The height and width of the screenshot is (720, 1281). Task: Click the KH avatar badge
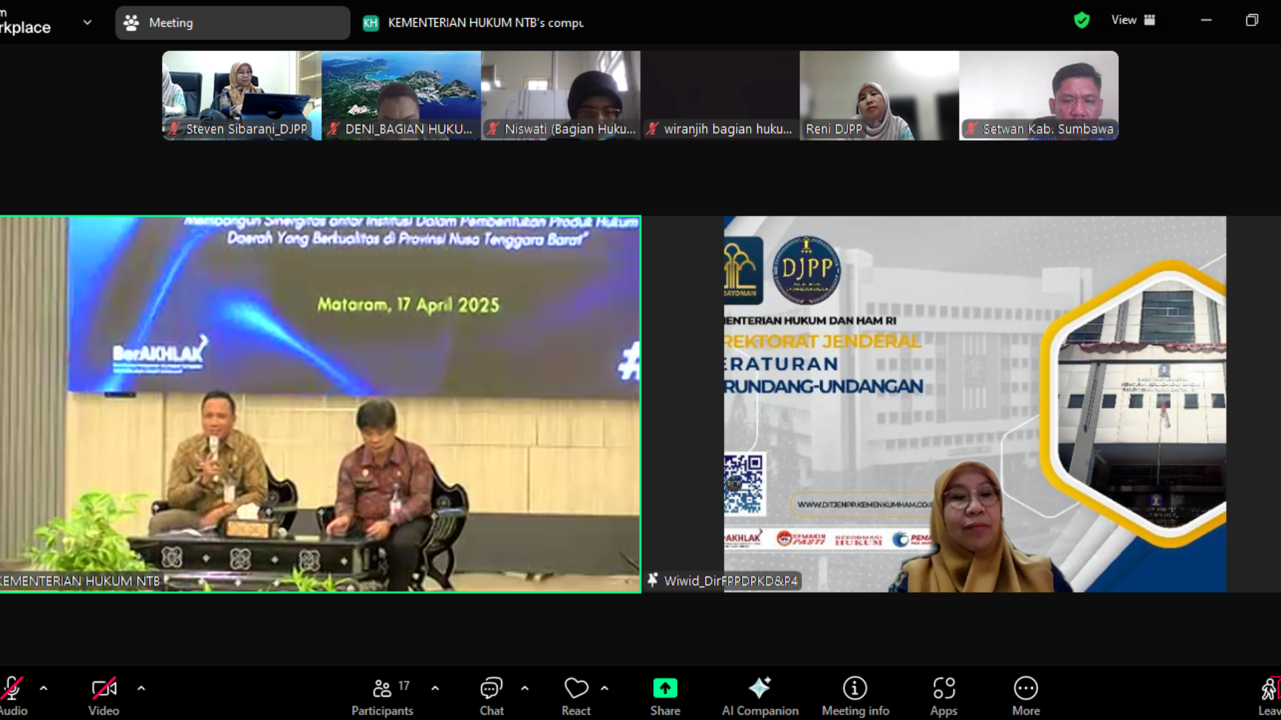click(x=370, y=23)
